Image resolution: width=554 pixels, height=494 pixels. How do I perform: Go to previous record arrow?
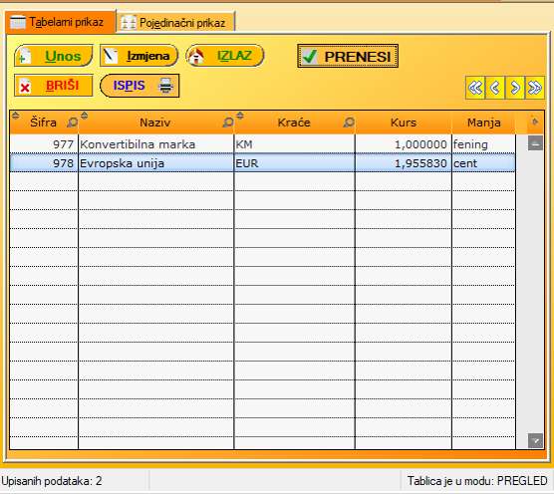(x=495, y=88)
